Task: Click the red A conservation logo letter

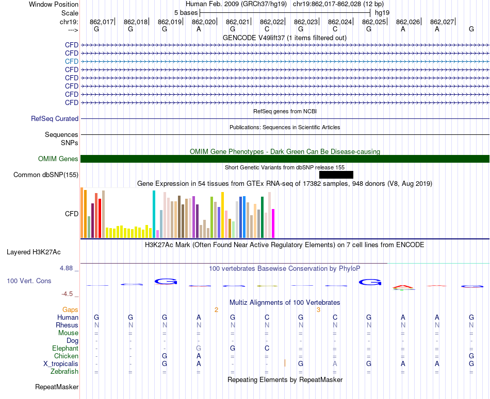Action: click(403, 286)
